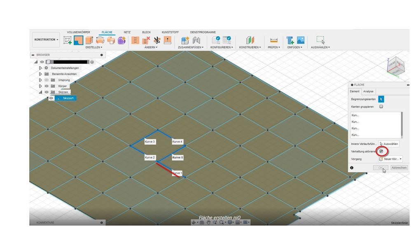Click the ViewCube in the corner
411x227 pixels.
396,66
